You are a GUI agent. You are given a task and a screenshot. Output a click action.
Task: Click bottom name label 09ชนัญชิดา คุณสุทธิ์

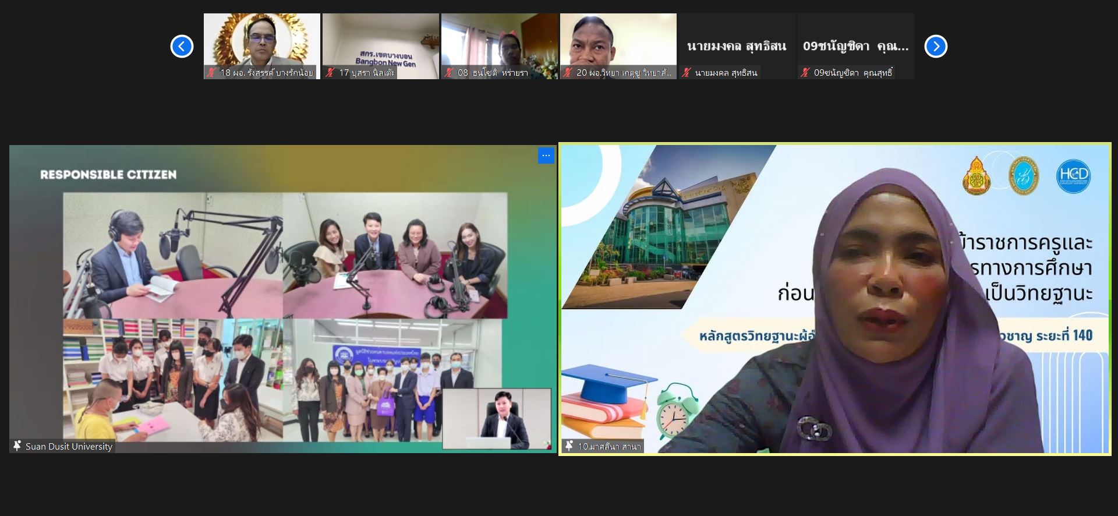[x=853, y=73]
